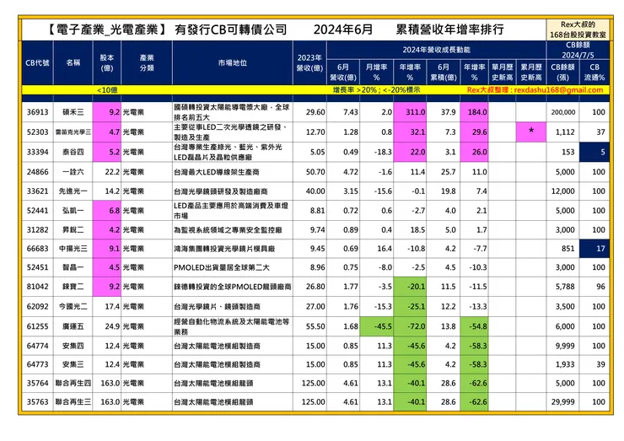Click CB code 52303
Viewport: 624px width, 441px height.
coord(37,132)
